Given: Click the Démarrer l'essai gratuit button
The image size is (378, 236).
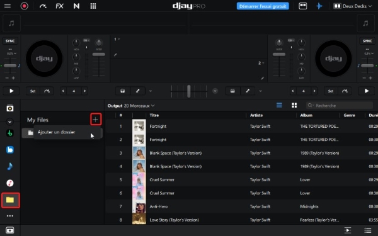Looking at the screenshot, I should [263, 6].
